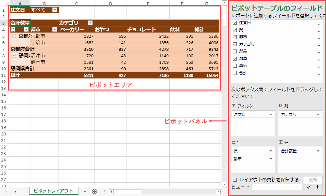This screenshot has width=326, height=196.
Task: Click the horizontal scrollbar thumb
Action: point(127,191)
